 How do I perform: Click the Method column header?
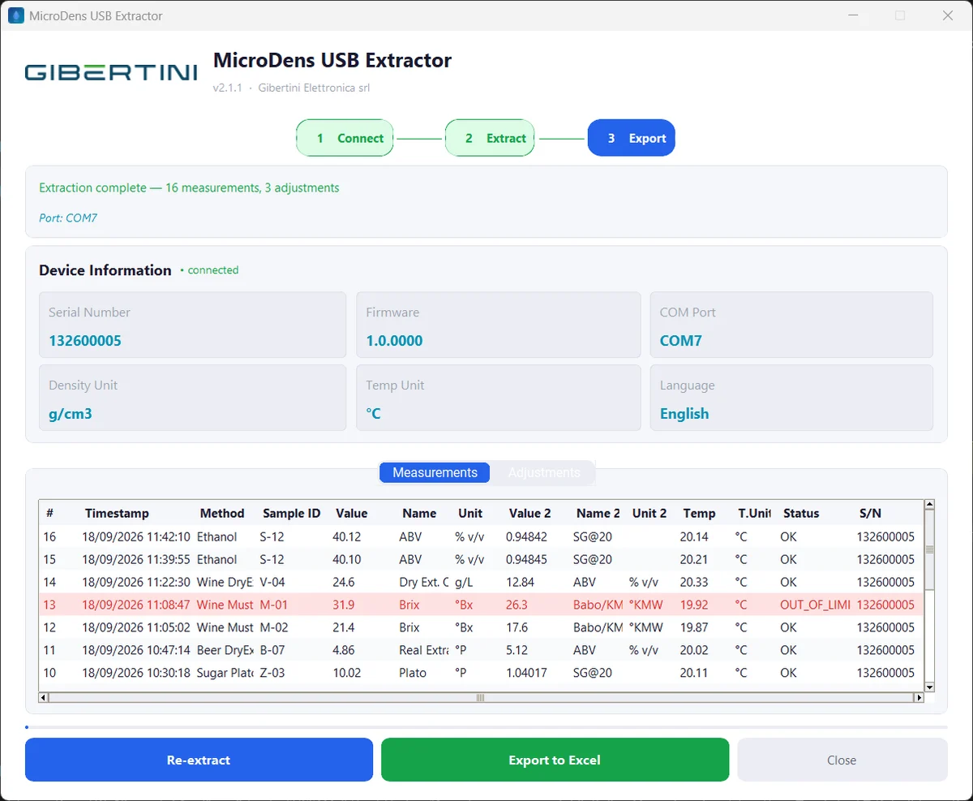[x=222, y=513]
